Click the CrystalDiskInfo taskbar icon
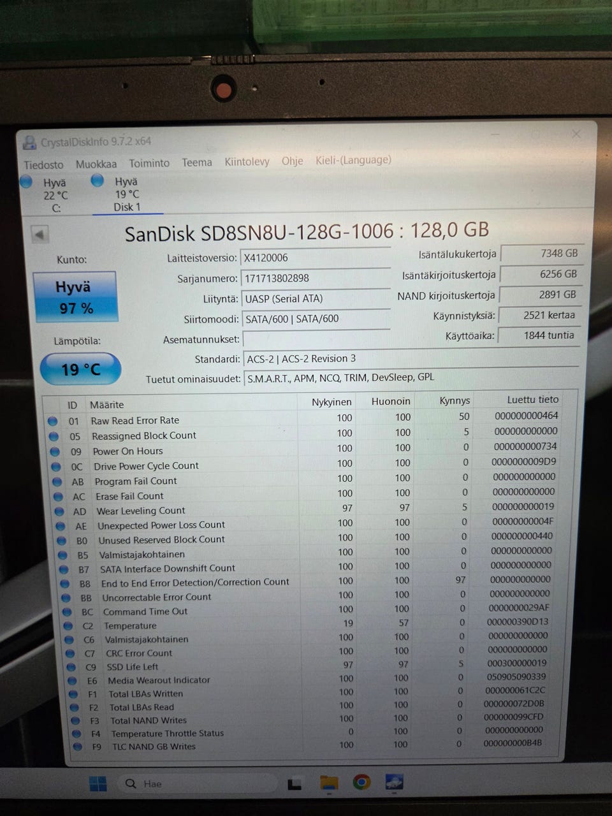The width and height of the screenshot is (612, 816). click(x=394, y=782)
